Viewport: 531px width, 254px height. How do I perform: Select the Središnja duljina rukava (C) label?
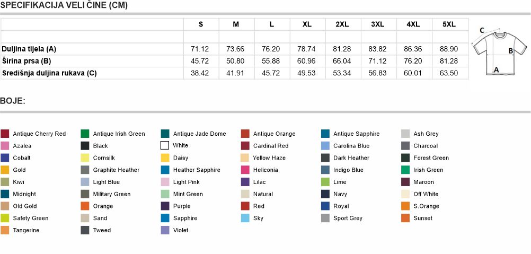tap(49, 73)
